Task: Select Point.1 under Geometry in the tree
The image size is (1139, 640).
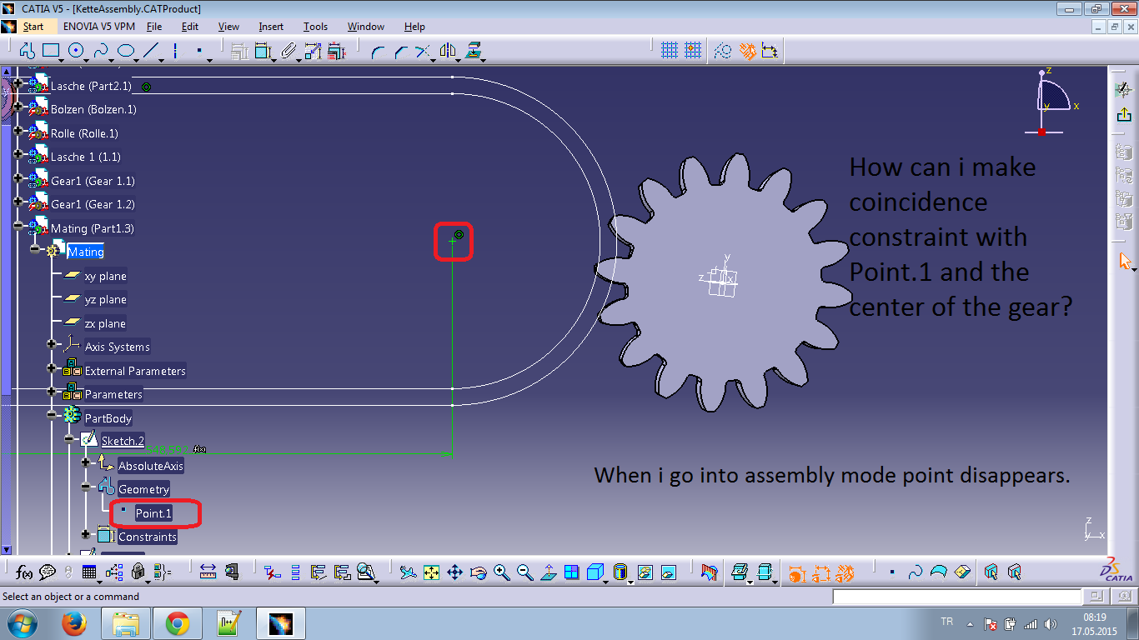Action: click(153, 513)
